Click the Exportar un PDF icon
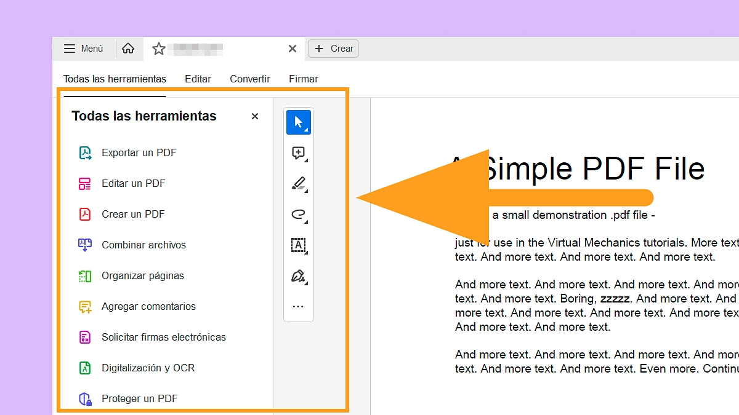739x415 pixels. click(85, 152)
